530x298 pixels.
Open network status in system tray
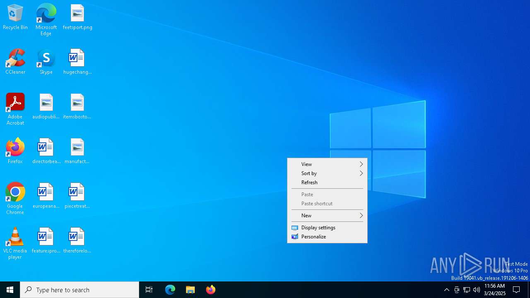(467, 290)
